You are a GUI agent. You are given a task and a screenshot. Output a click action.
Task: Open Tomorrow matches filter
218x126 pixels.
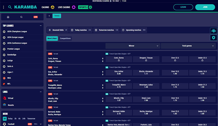point(106,30)
